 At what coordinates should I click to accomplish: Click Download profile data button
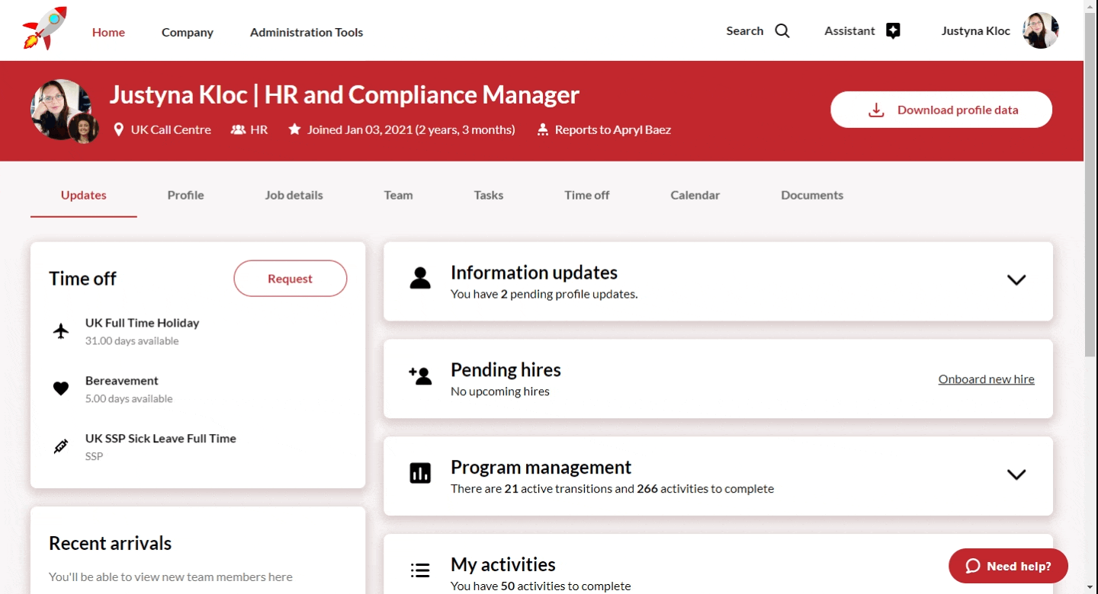coord(941,110)
